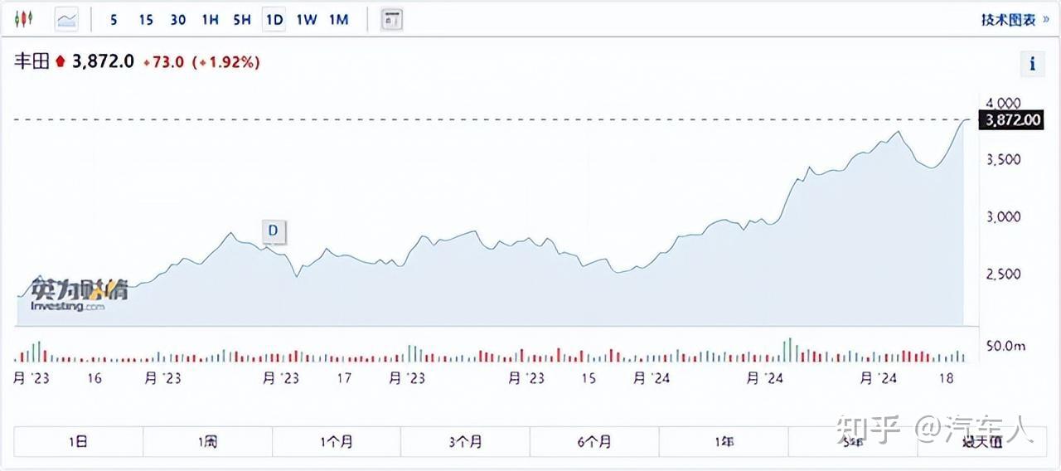Select the 15 minute interval
1061x471 pixels.
pyautogui.click(x=146, y=20)
